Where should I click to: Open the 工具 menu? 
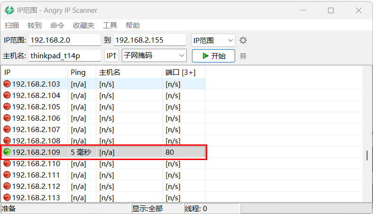110,25
